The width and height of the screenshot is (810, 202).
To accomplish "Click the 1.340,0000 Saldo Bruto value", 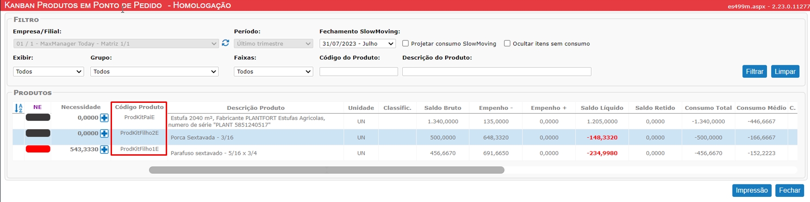I will pos(443,121).
